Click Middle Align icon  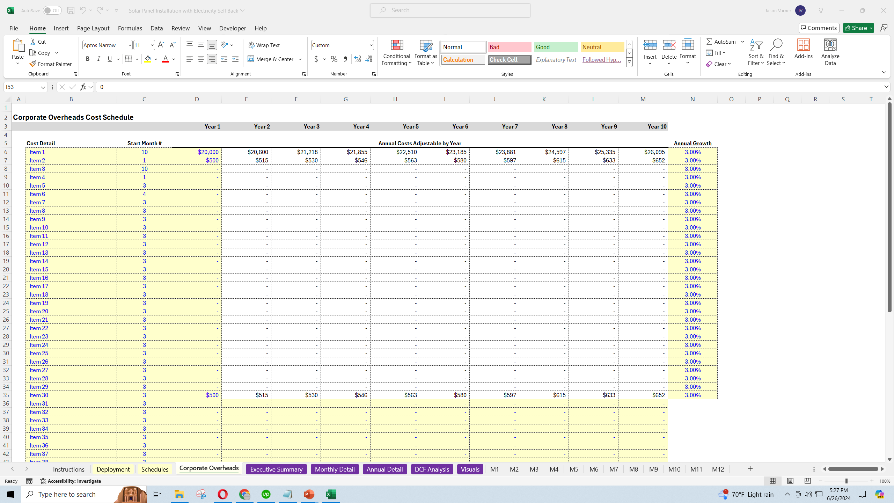tap(200, 45)
